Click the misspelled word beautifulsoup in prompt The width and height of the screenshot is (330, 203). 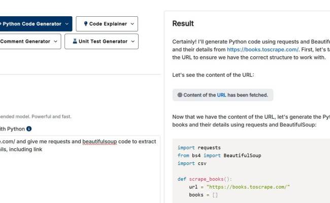100,142
